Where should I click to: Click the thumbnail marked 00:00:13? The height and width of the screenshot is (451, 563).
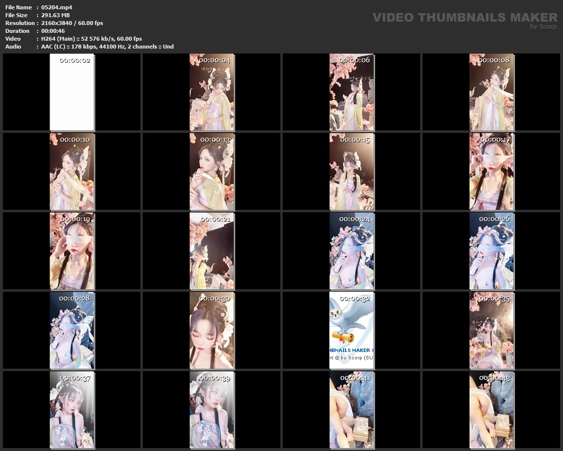click(x=212, y=172)
